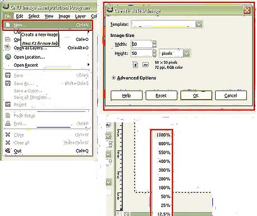This screenshot has width=257, height=216.
Task: Click the Open as Layers icon
Action: (8, 48)
